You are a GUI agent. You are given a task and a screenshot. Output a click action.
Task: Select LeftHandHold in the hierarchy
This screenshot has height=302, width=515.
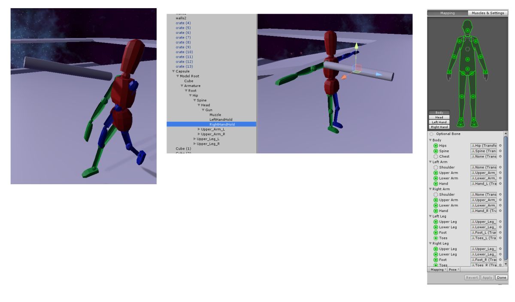(x=221, y=120)
